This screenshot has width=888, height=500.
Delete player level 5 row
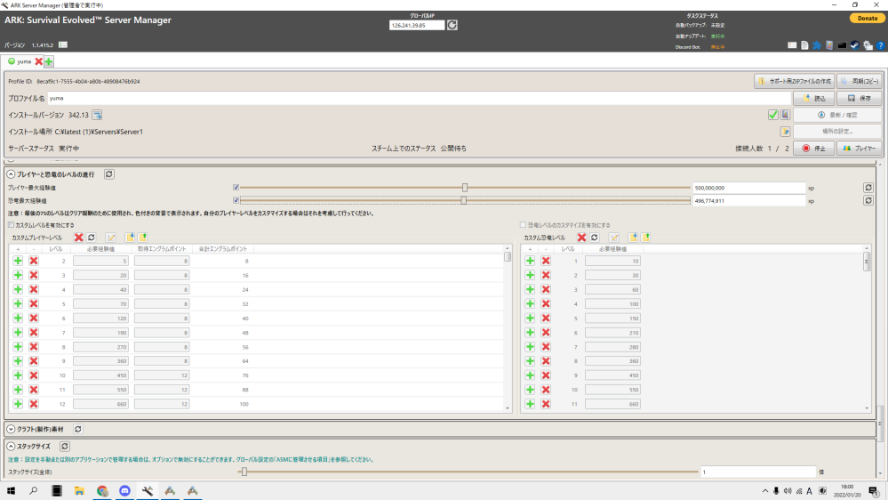coord(34,304)
